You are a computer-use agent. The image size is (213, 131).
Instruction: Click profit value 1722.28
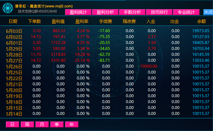58,43
